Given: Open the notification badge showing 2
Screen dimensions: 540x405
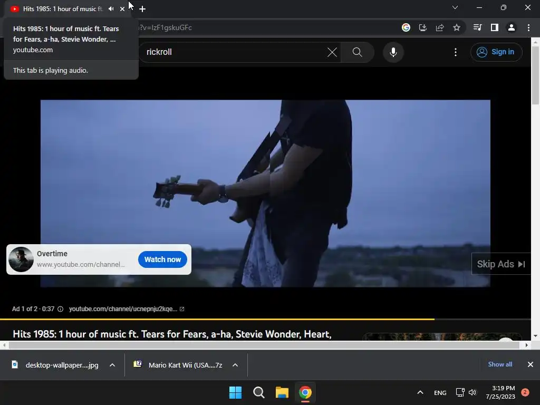Looking at the screenshot, I should [x=525, y=392].
